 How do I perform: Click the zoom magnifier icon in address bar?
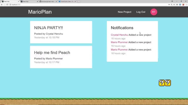[x=172, y=5]
